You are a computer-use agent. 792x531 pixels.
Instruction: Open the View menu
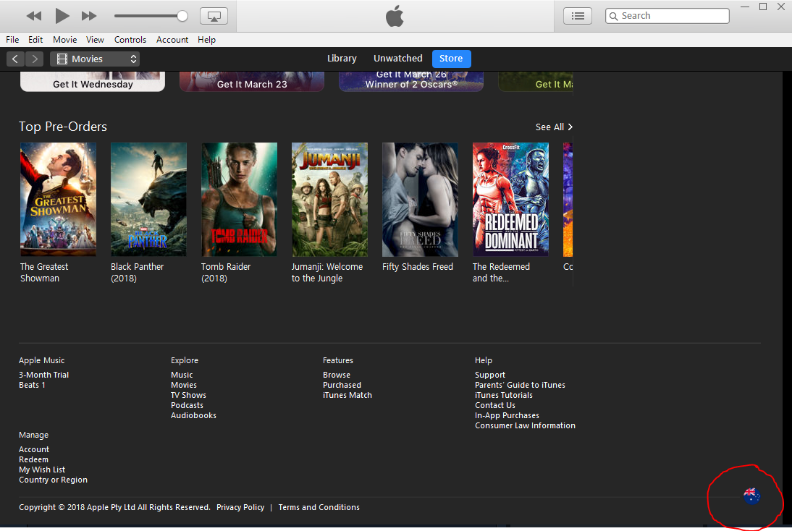[x=95, y=39]
